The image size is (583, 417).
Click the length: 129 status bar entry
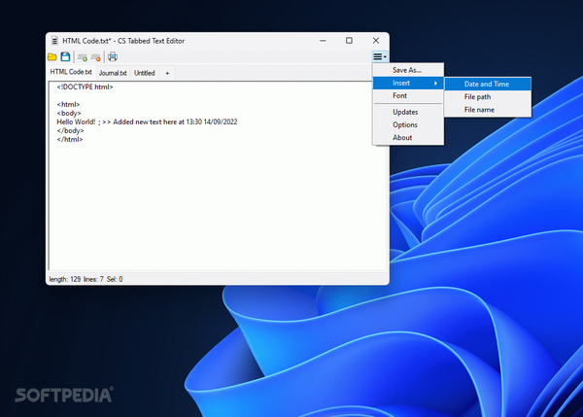65,279
